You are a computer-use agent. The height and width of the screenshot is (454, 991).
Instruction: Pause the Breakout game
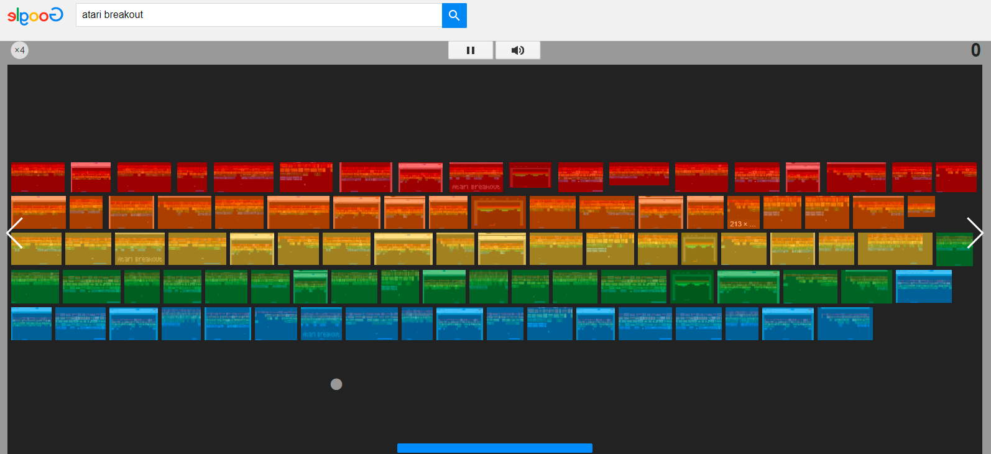coord(471,50)
